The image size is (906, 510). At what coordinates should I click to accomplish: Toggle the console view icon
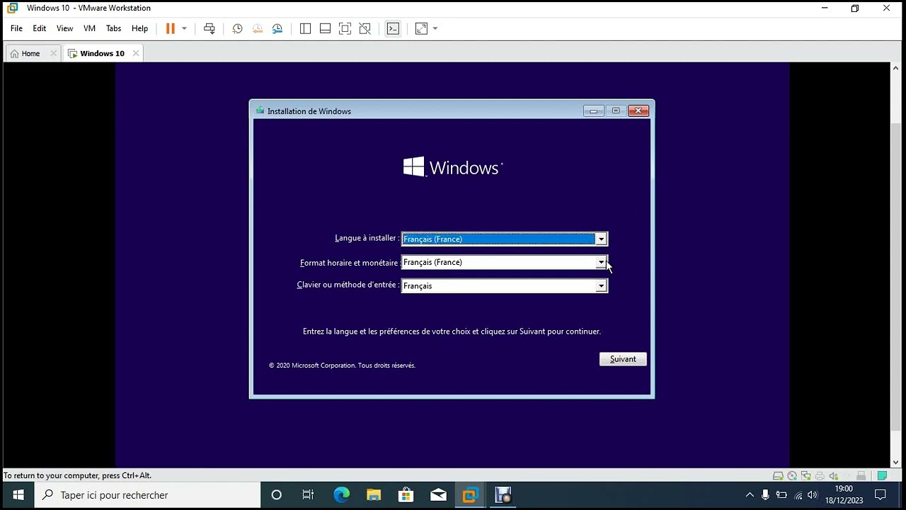pos(393,28)
